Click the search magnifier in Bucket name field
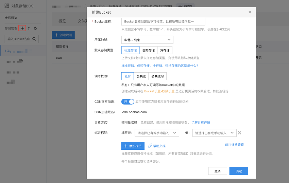 [x=34, y=39]
